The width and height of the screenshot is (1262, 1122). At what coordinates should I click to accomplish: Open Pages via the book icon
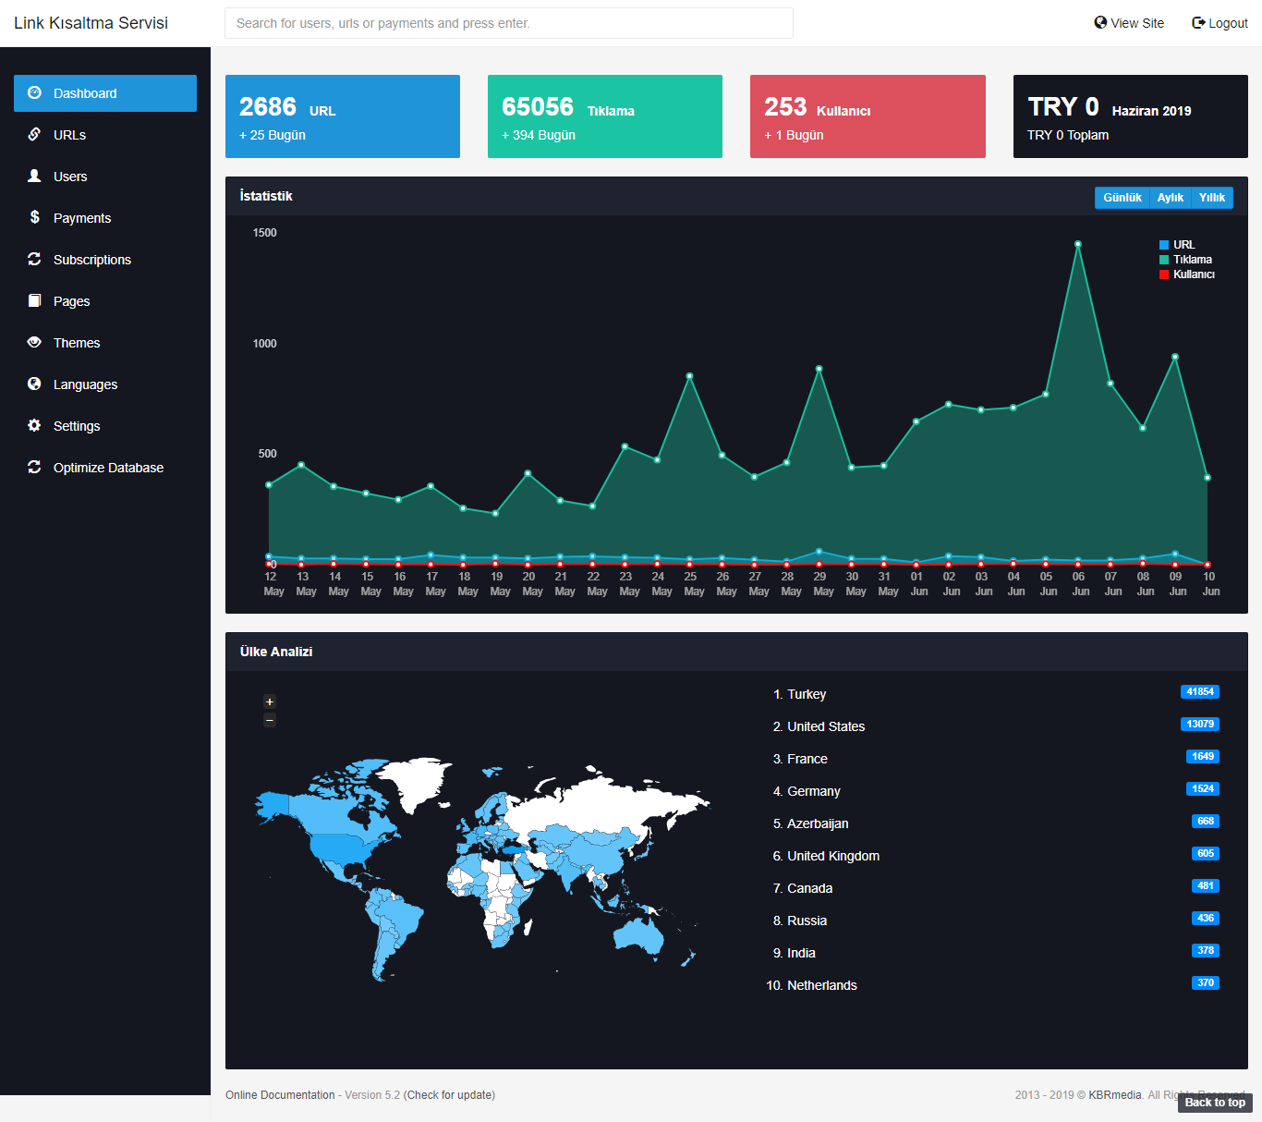(x=34, y=300)
